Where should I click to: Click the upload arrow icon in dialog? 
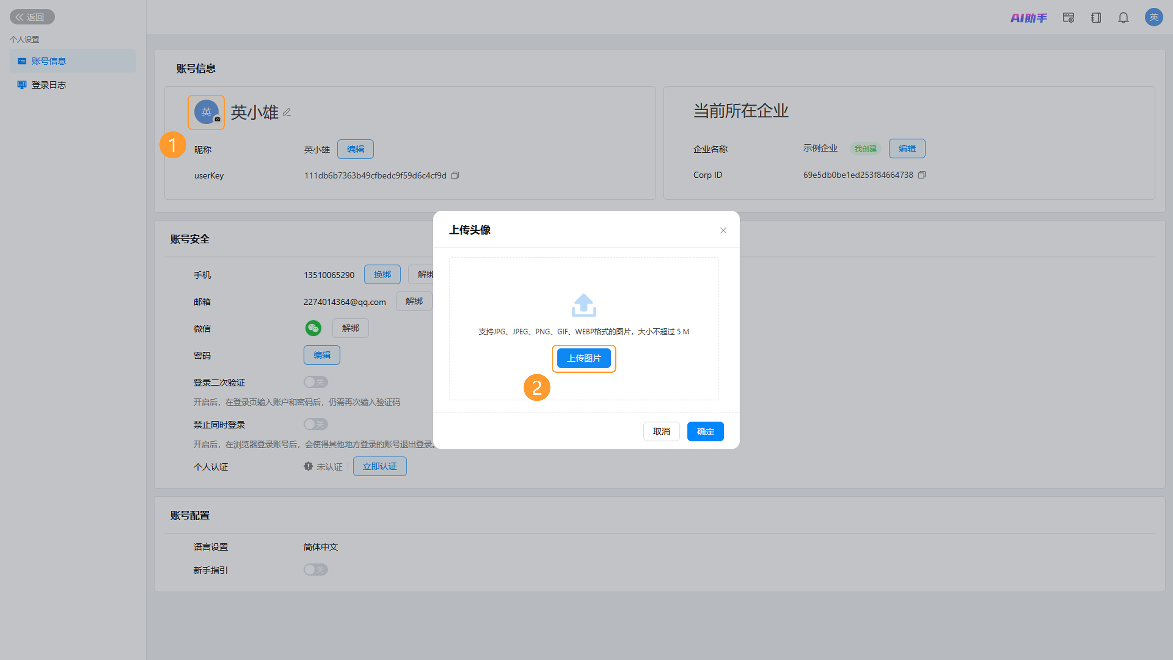coord(584,305)
